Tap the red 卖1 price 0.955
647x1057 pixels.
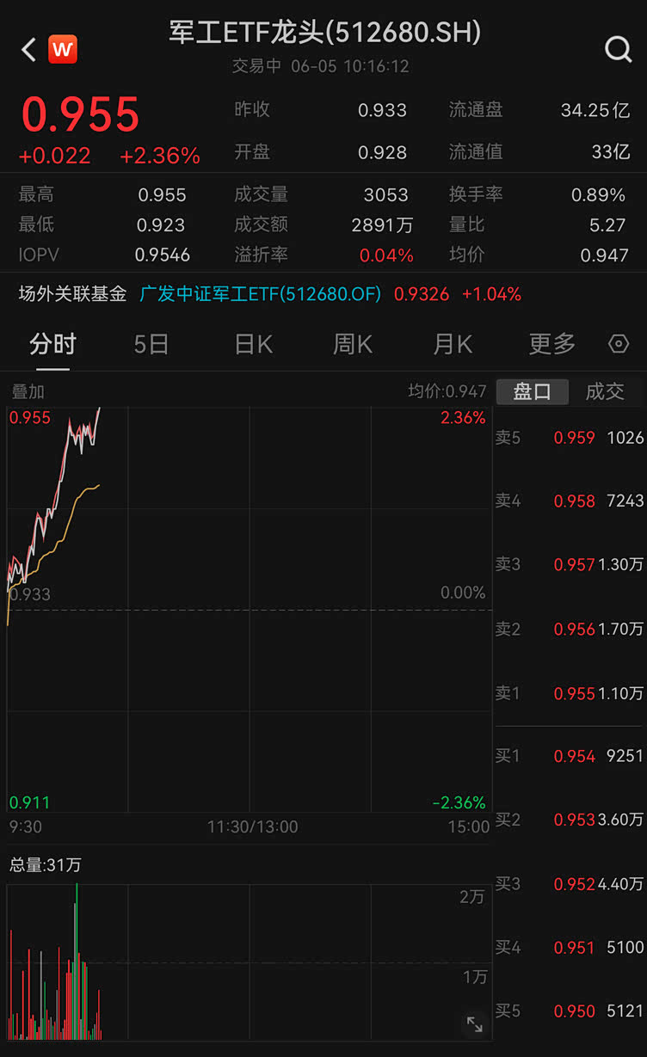pyautogui.click(x=575, y=693)
